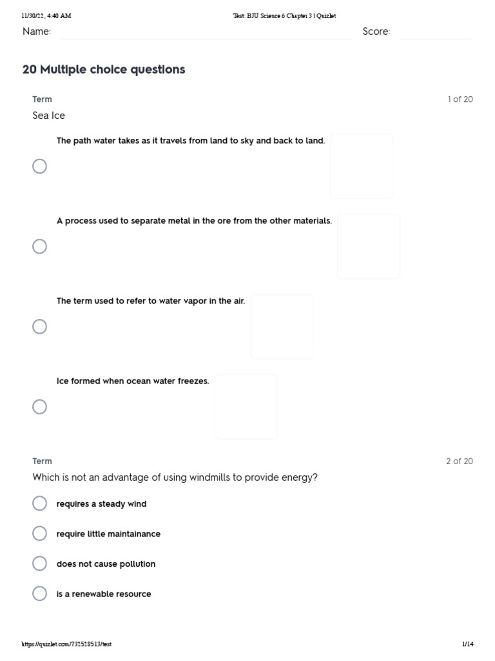This screenshot has width=495, height=661.
Task: Click the 'Ice formed when ocean water freezes' text
Action: tap(133, 381)
